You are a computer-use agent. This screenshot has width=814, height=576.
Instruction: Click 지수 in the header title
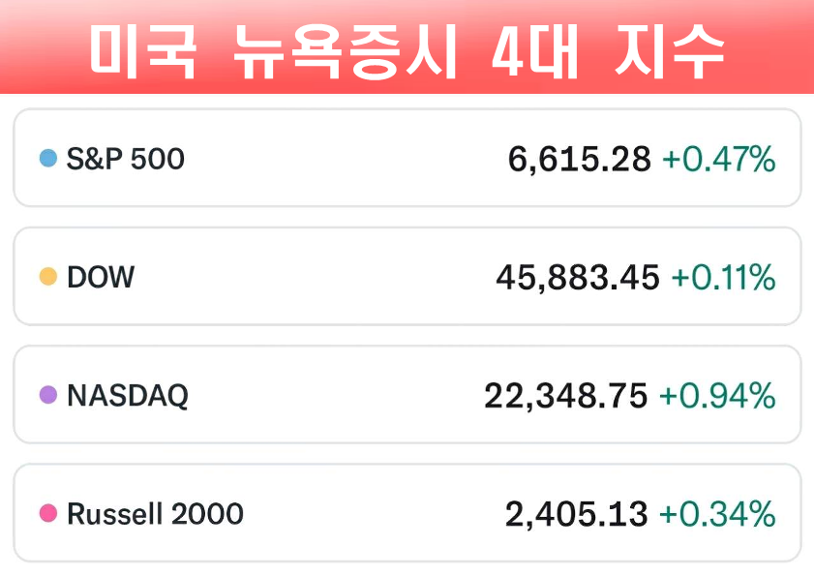670,50
